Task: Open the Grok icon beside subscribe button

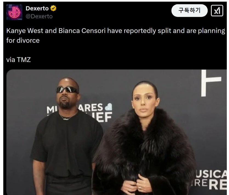Action: (217, 11)
